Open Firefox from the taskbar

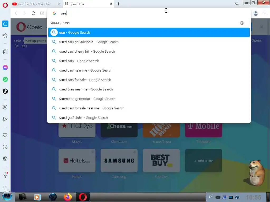tap(68, 197)
